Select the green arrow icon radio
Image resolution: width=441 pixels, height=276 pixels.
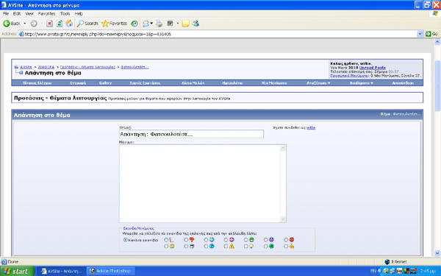tap(266, 247)
